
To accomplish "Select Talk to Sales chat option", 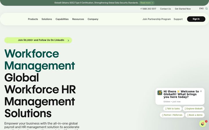I will coord(172,109).
